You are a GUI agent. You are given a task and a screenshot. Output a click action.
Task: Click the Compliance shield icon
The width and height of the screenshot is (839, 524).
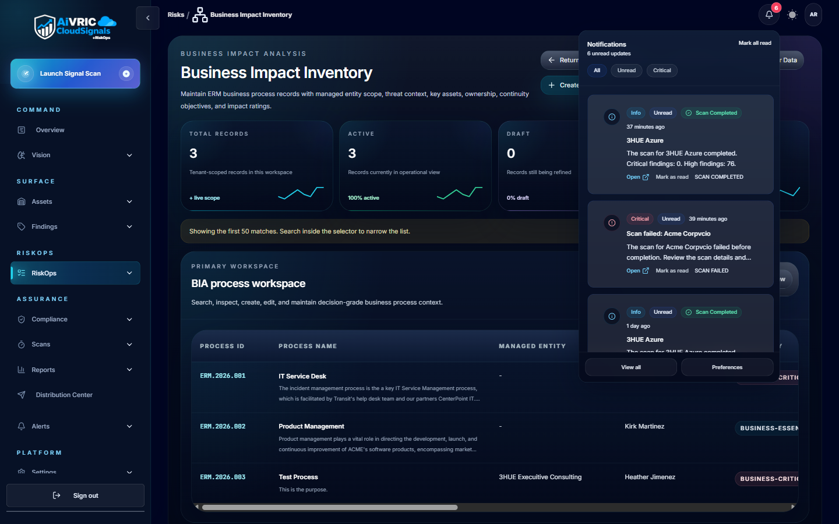coord(22,319)
